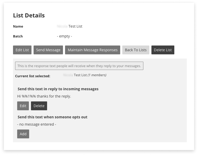Add an opt-out message
The height and width of the screenshot is (155, 198).
click(23, 134)
